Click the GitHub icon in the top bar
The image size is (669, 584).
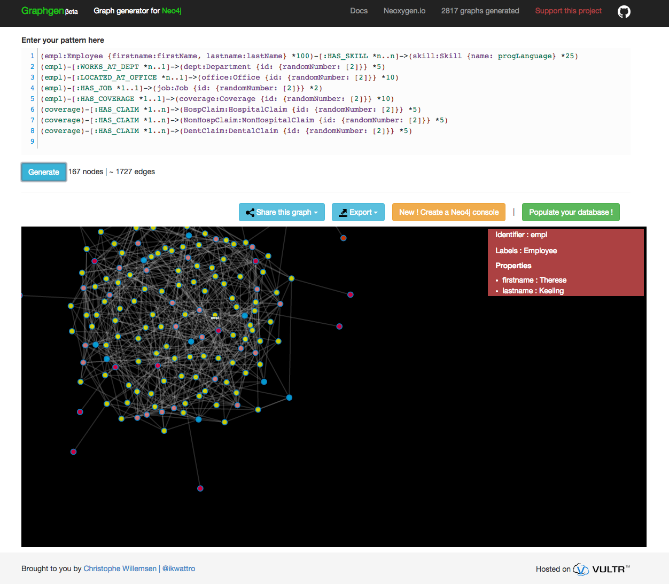coord(624,11)
